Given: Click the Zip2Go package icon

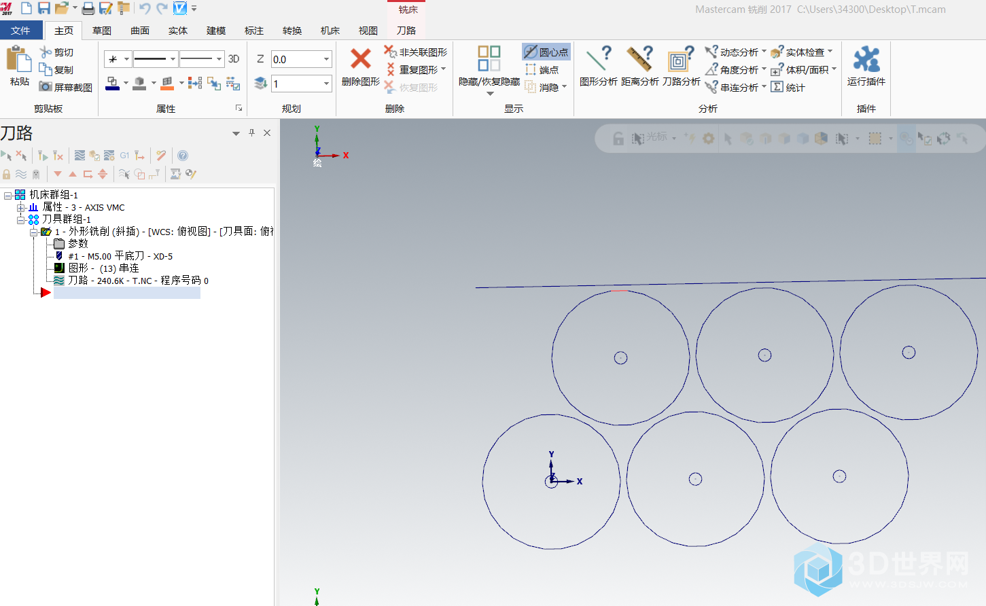Looking at the screenshot, I should point(124,8).
